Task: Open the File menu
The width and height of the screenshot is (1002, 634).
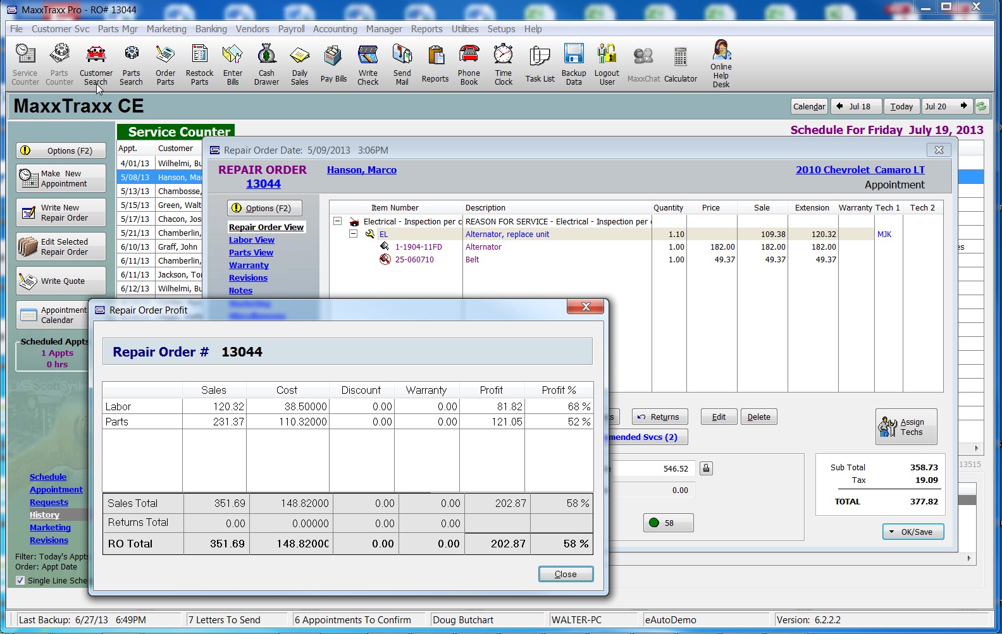Action: tap(16, 29)
